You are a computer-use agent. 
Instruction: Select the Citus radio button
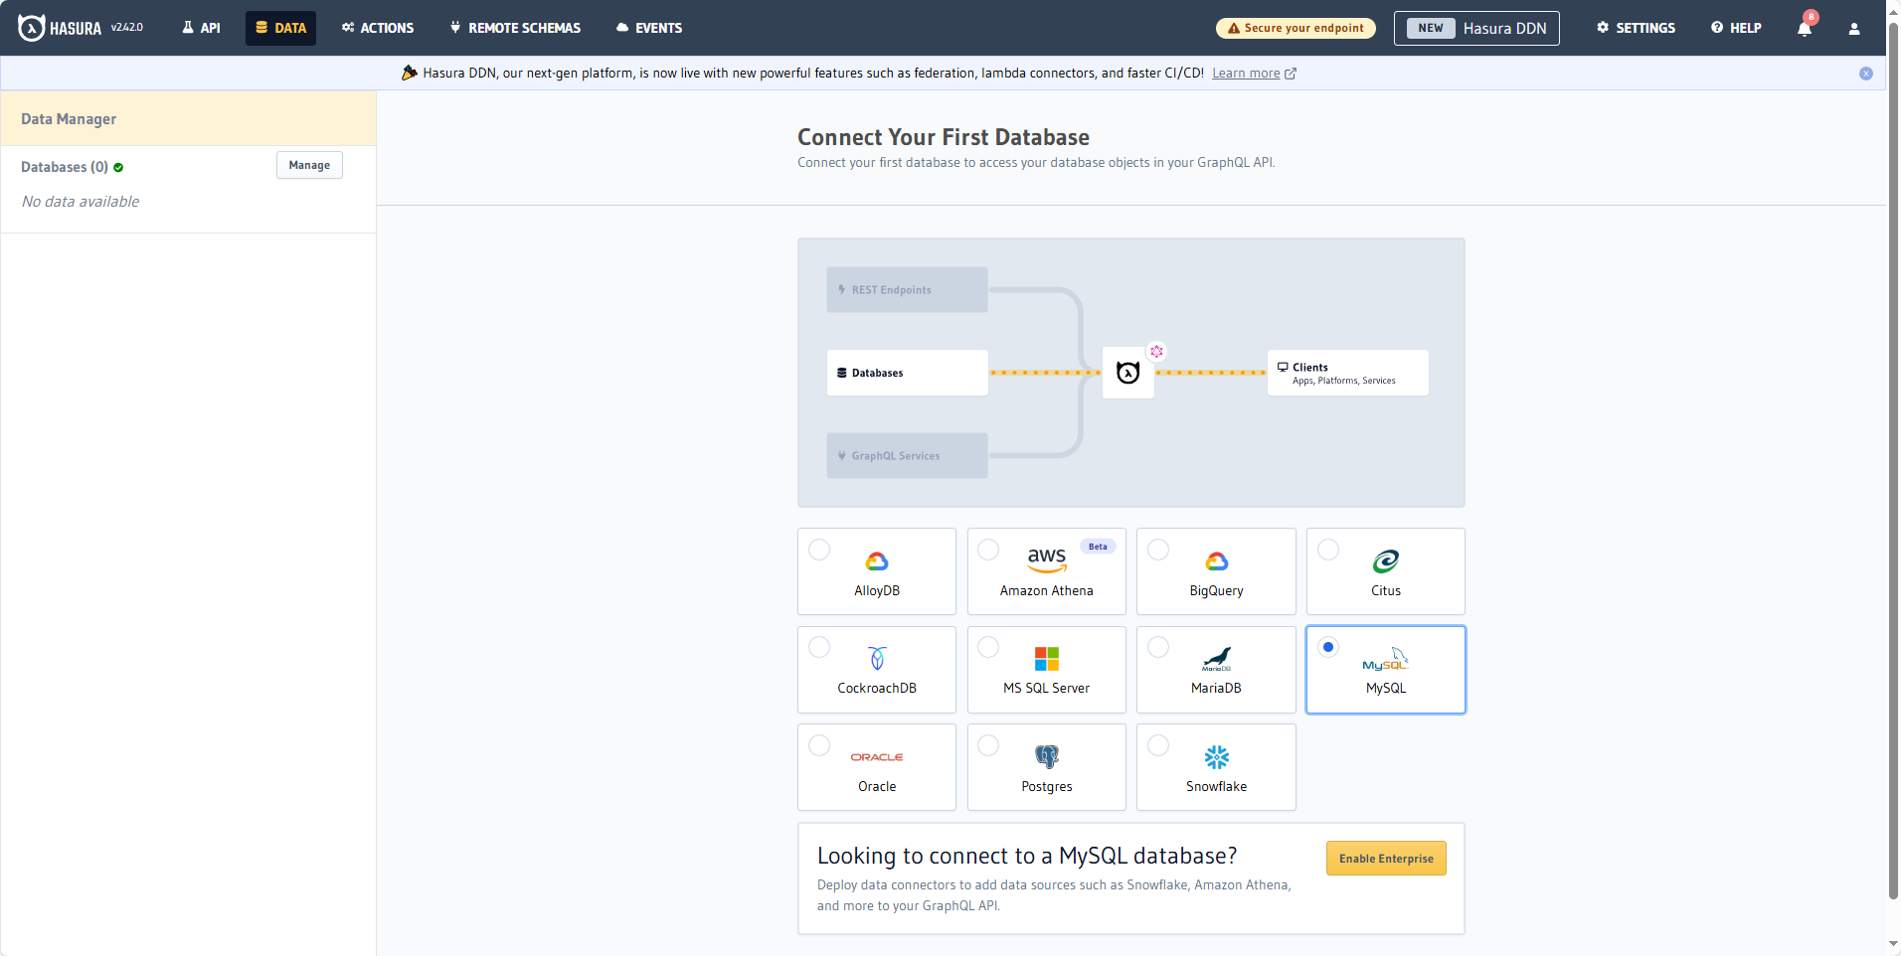pyautogui.click(x=1328, y=550)
